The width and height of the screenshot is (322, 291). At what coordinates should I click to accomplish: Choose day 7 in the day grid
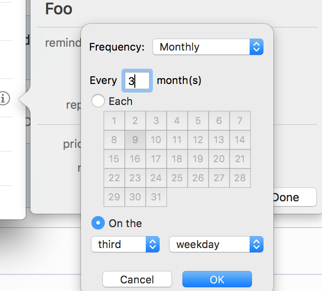[240, 121]
